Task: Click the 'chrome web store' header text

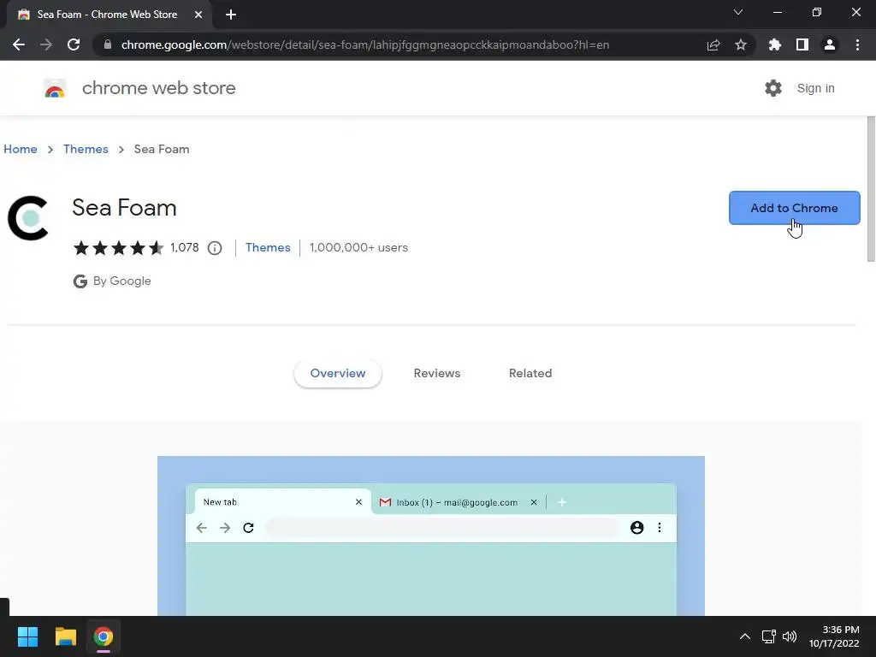Action: [x=158, y=88]
